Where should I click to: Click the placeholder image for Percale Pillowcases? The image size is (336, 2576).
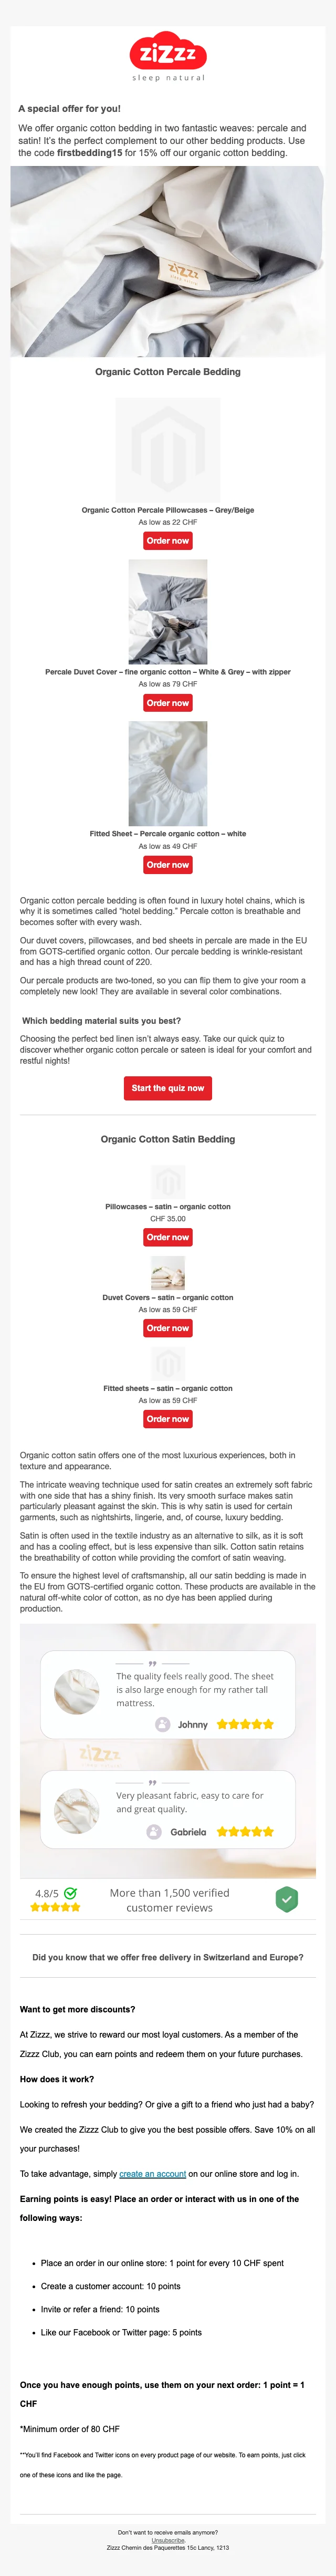coord(168,450)
